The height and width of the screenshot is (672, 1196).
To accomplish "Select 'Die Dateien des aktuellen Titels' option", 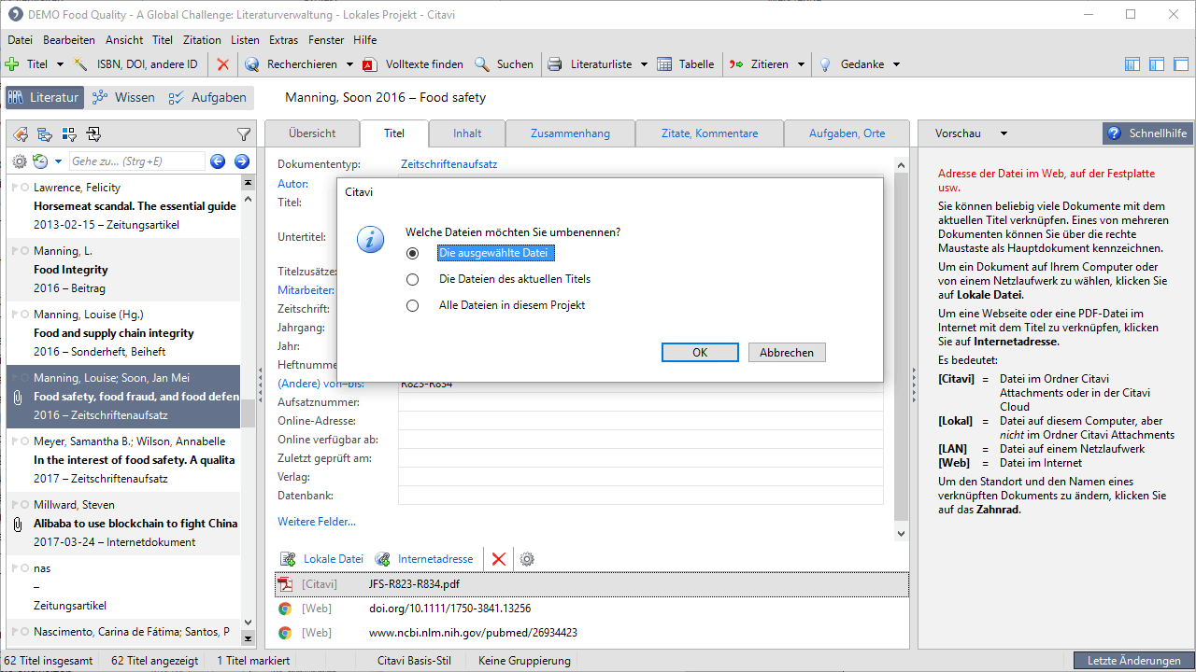I will pyautogui.click(x=412, y=279).
